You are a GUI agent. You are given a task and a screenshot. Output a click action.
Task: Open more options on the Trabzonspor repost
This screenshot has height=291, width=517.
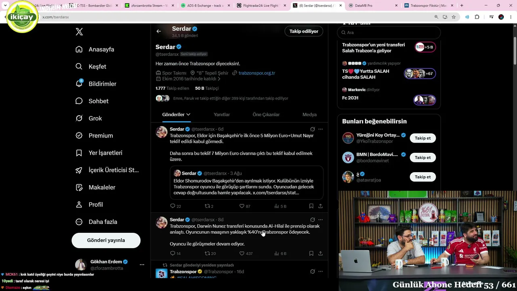[320, 272]
